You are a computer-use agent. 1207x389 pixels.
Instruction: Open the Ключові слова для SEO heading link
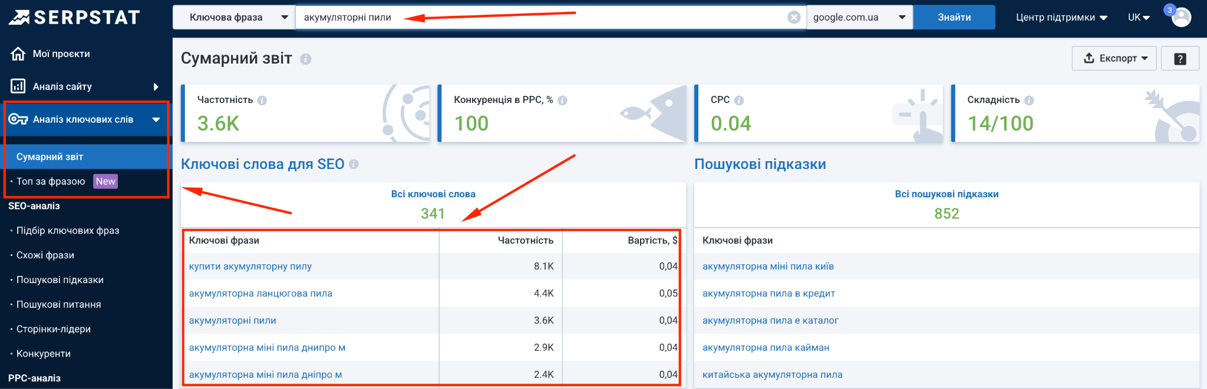[262, 164]
